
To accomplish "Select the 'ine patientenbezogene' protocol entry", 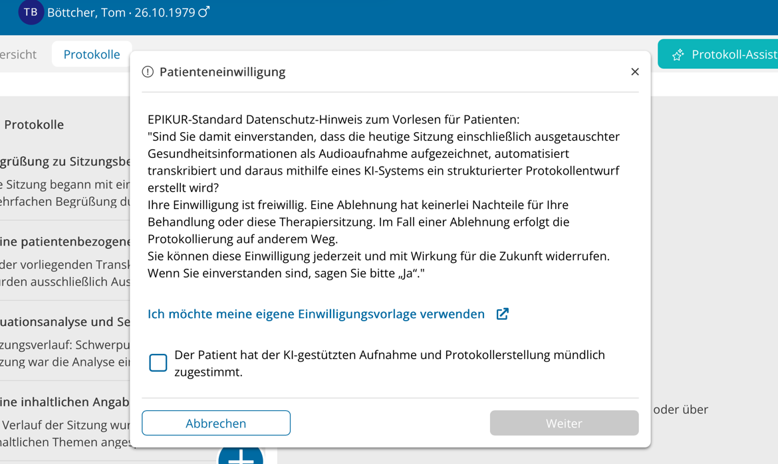I will click(x=65, y=260).
